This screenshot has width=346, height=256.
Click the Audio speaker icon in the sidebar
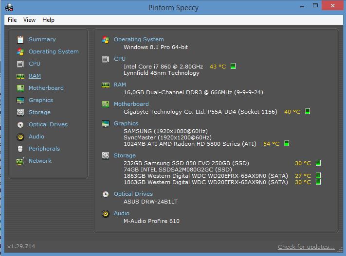pyautogui.click(x=20, y=137)
